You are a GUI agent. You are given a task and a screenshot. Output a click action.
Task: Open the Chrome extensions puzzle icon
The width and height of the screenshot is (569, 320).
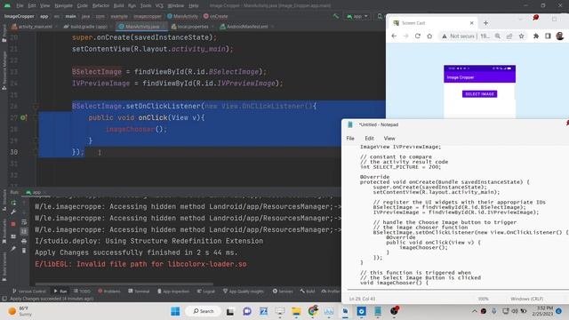pyautogui.click(x=535, y=36)
